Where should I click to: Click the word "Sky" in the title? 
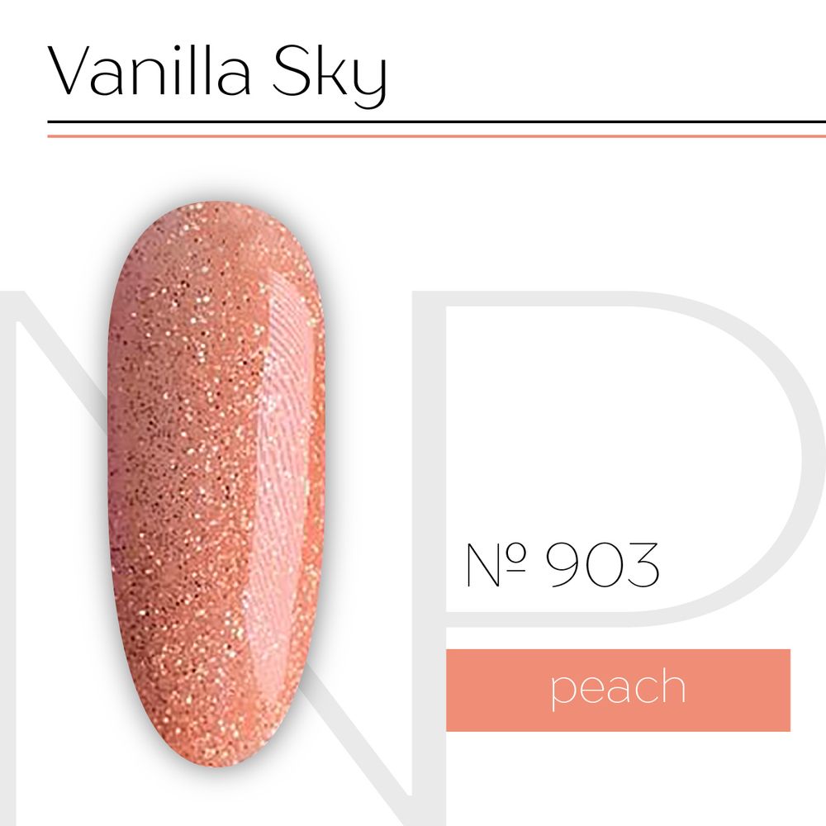click(x=330, y=76)
